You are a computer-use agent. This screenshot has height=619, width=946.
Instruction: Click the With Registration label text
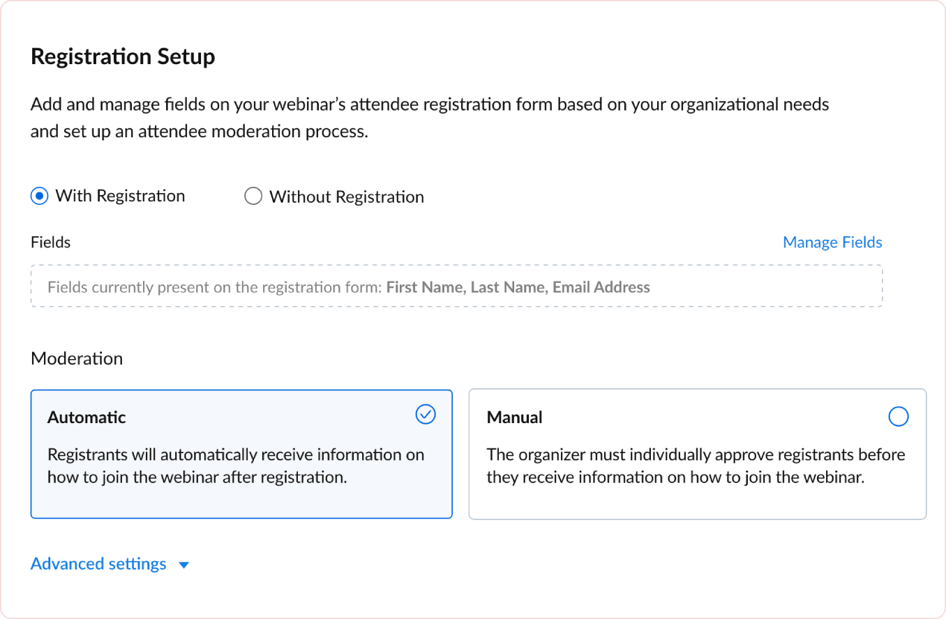pyautogui.click(x=120, y=196)
